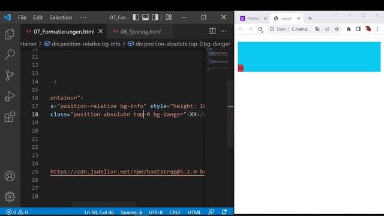Open a new browser tab
384x216 pixels.
tap(310, 19)
